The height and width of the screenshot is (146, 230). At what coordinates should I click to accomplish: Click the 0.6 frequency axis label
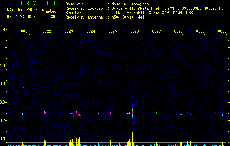(3, 139)
